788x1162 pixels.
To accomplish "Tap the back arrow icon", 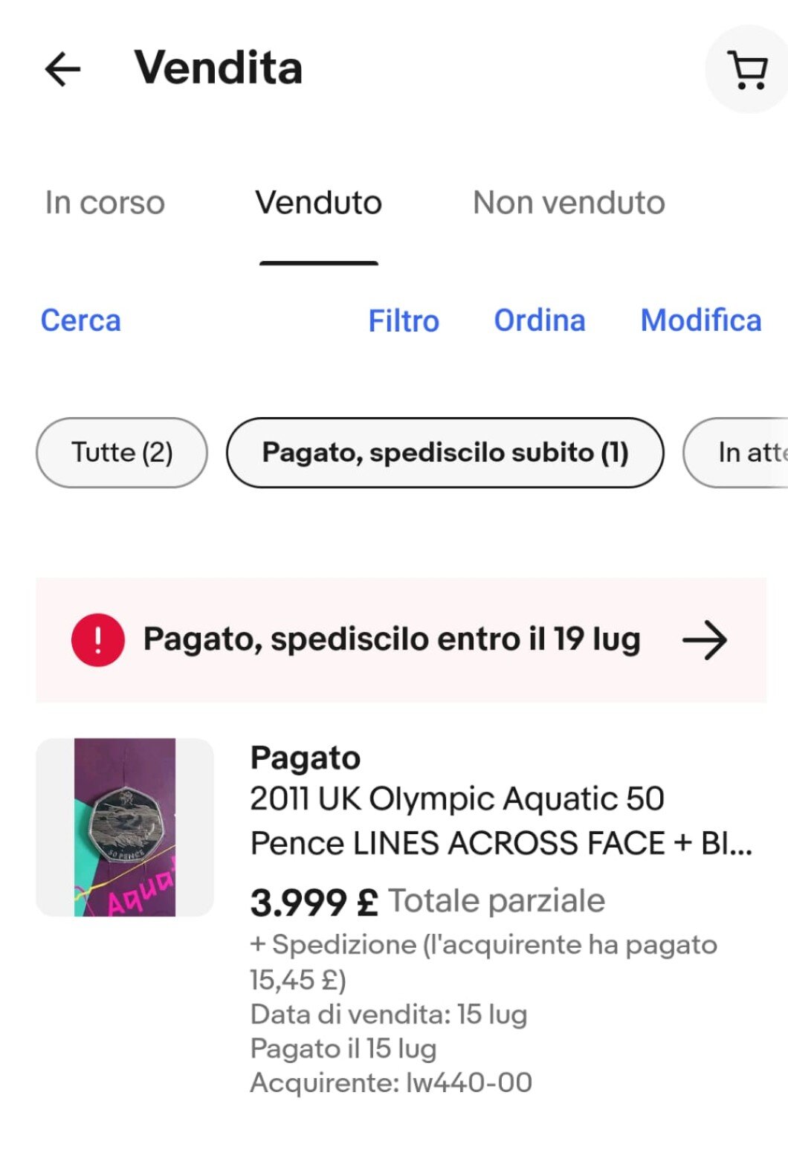I will coord(62,69).
